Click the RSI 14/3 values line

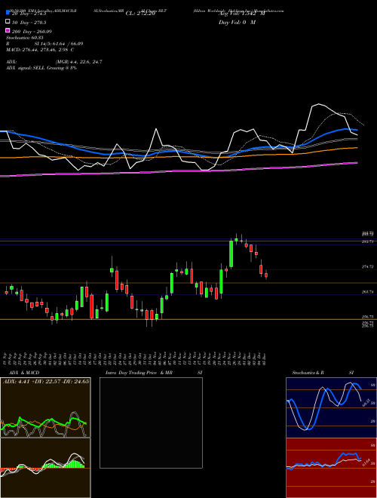click(x=44, y=44)
